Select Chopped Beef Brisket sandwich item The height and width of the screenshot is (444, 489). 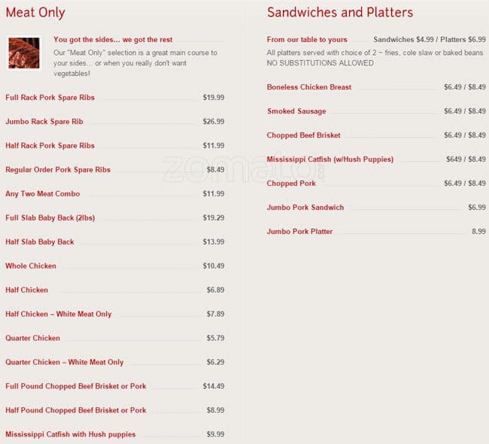tap(304, 135)
